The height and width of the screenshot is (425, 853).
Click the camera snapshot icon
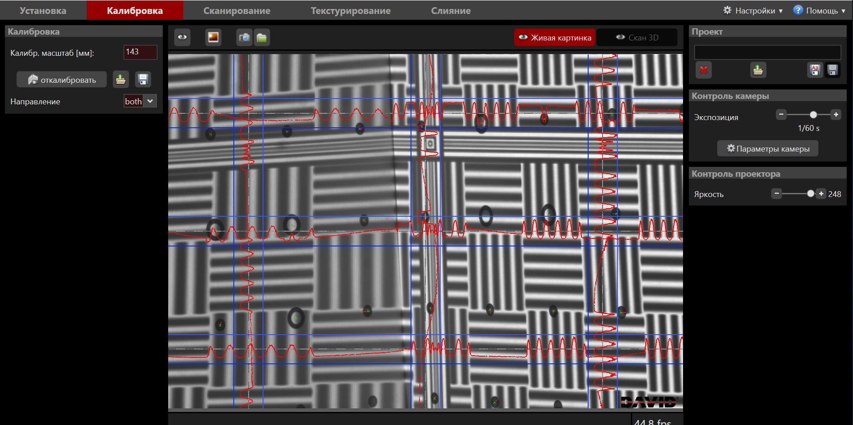tap(244, 38)
